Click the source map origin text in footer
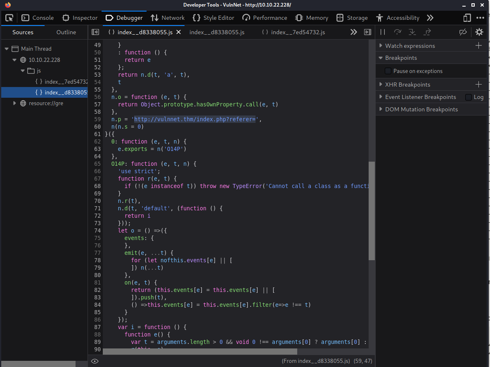 tap(316, 361)
